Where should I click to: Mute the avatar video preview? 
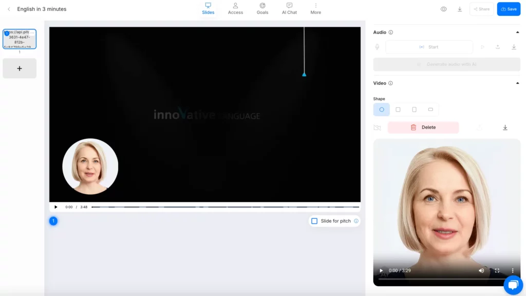point(481,270)
